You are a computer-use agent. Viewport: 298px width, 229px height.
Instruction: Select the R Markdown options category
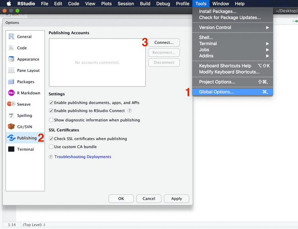25,93
